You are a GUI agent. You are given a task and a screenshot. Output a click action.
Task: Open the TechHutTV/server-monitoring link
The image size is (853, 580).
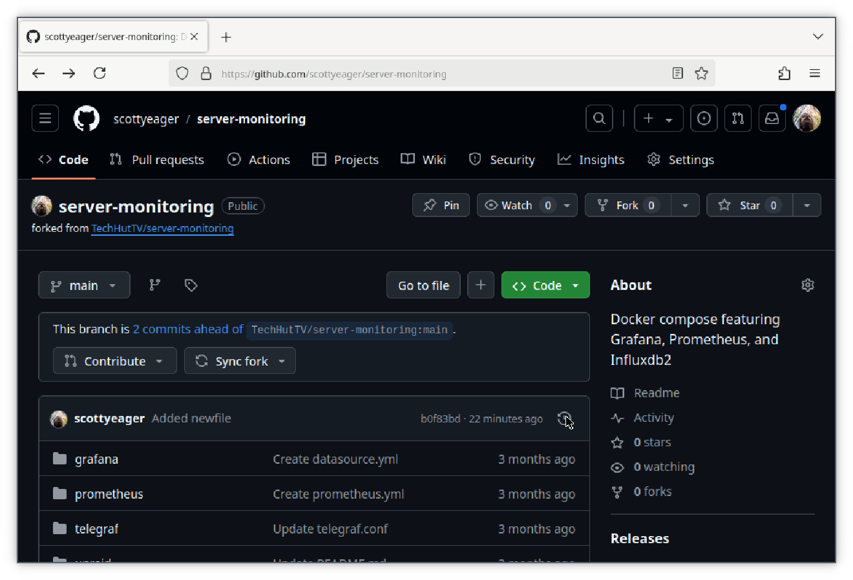point(162,228)
